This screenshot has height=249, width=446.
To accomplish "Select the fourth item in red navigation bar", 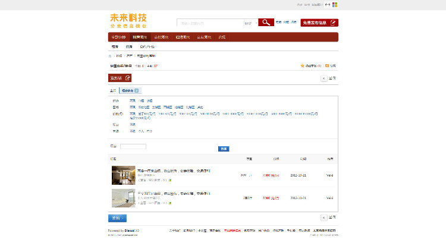I will (183, 37).
